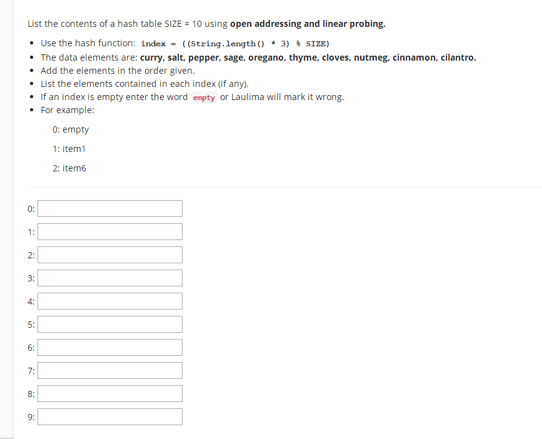Click the example text 1: item1

tap(69, 149)
